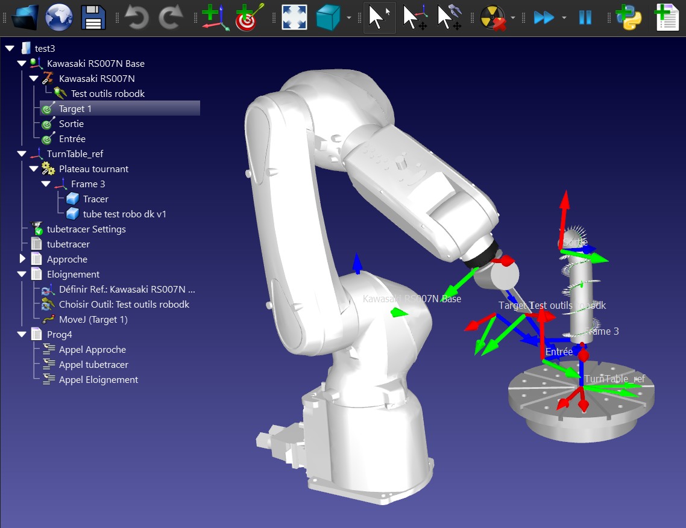Choose the Move reference frames cursor tool
The width and height of the screenshot is (686, 528).
(414, 17)
